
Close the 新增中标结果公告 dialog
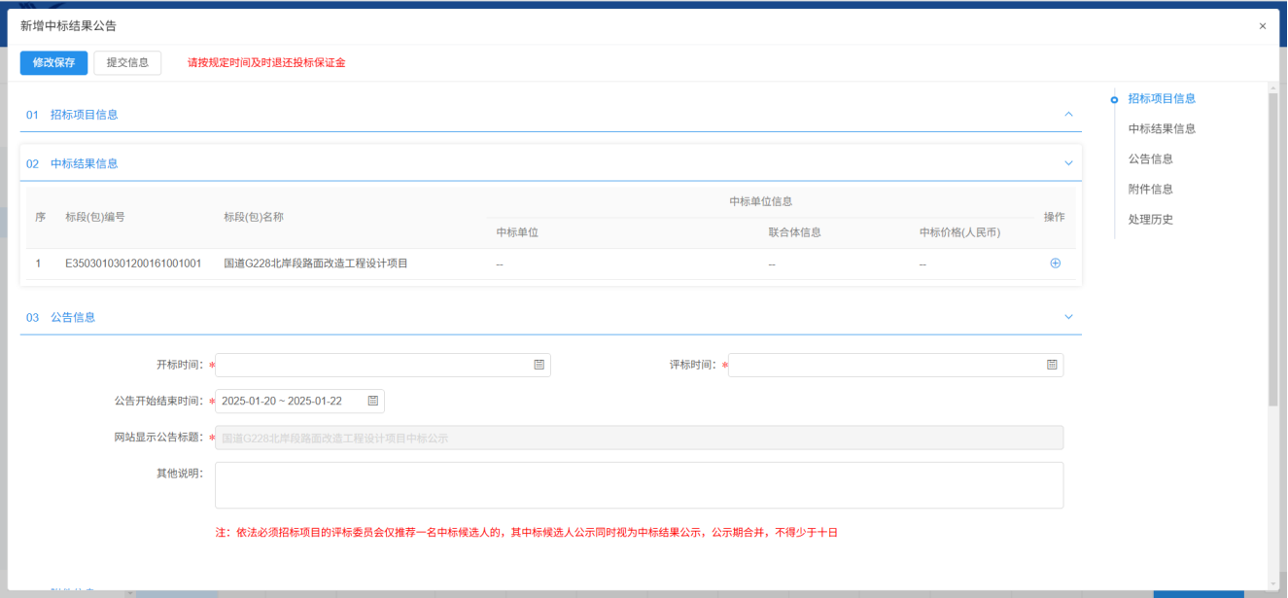(1262, 26)
